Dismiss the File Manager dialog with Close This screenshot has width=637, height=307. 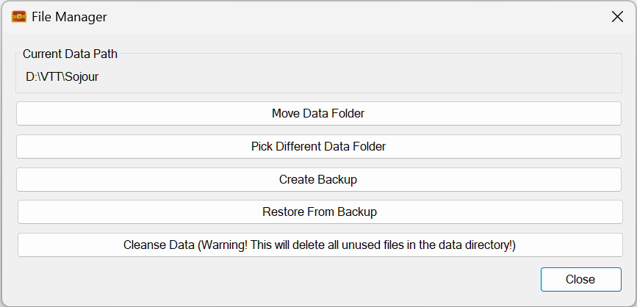tap(580, 279)
